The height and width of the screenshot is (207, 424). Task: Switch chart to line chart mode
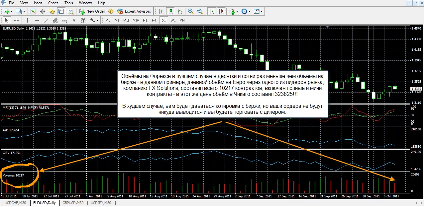180,11
